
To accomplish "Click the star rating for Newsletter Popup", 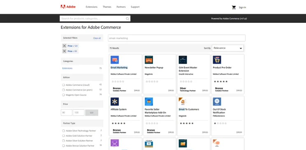I will 152,81.
